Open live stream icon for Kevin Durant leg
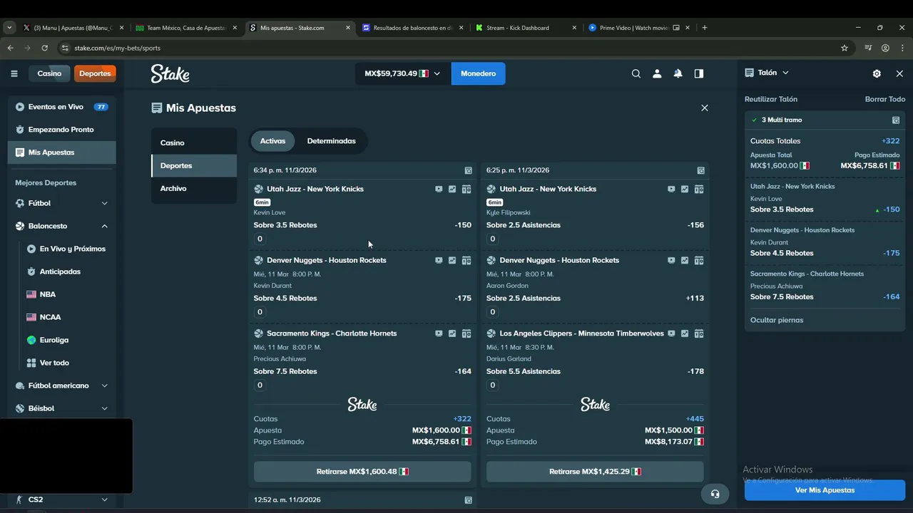 click(x=439, y=260)
